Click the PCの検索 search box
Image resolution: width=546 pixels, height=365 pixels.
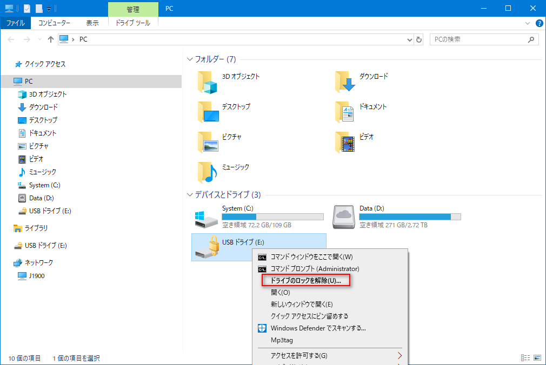click(x=478, y=39)
